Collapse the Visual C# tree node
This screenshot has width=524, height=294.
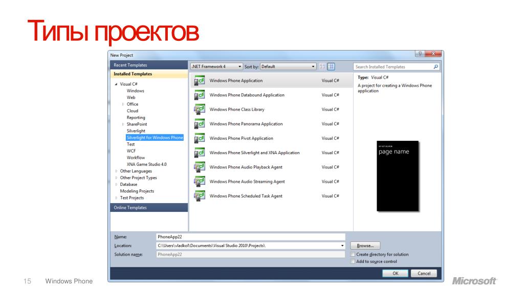pos(116,84)
